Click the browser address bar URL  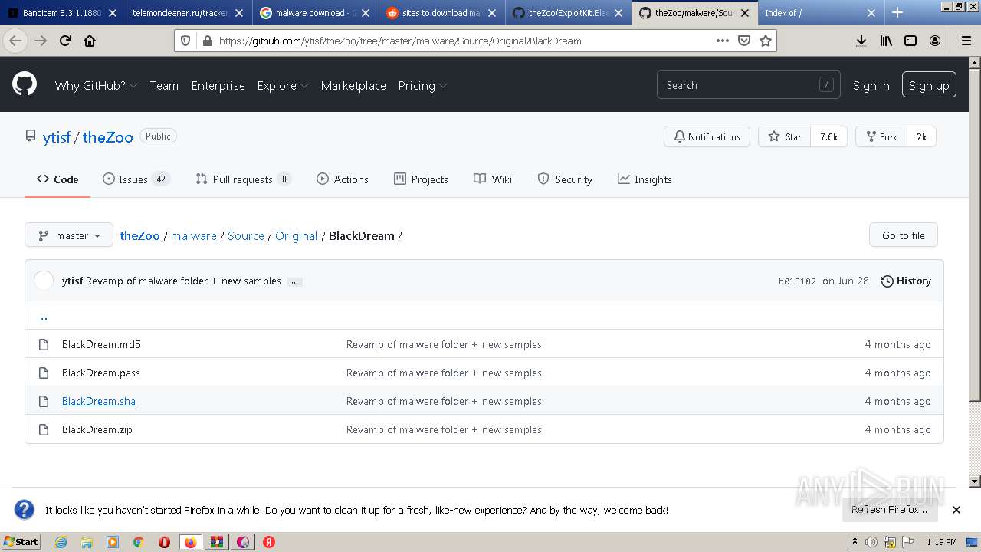click(400, 41)
